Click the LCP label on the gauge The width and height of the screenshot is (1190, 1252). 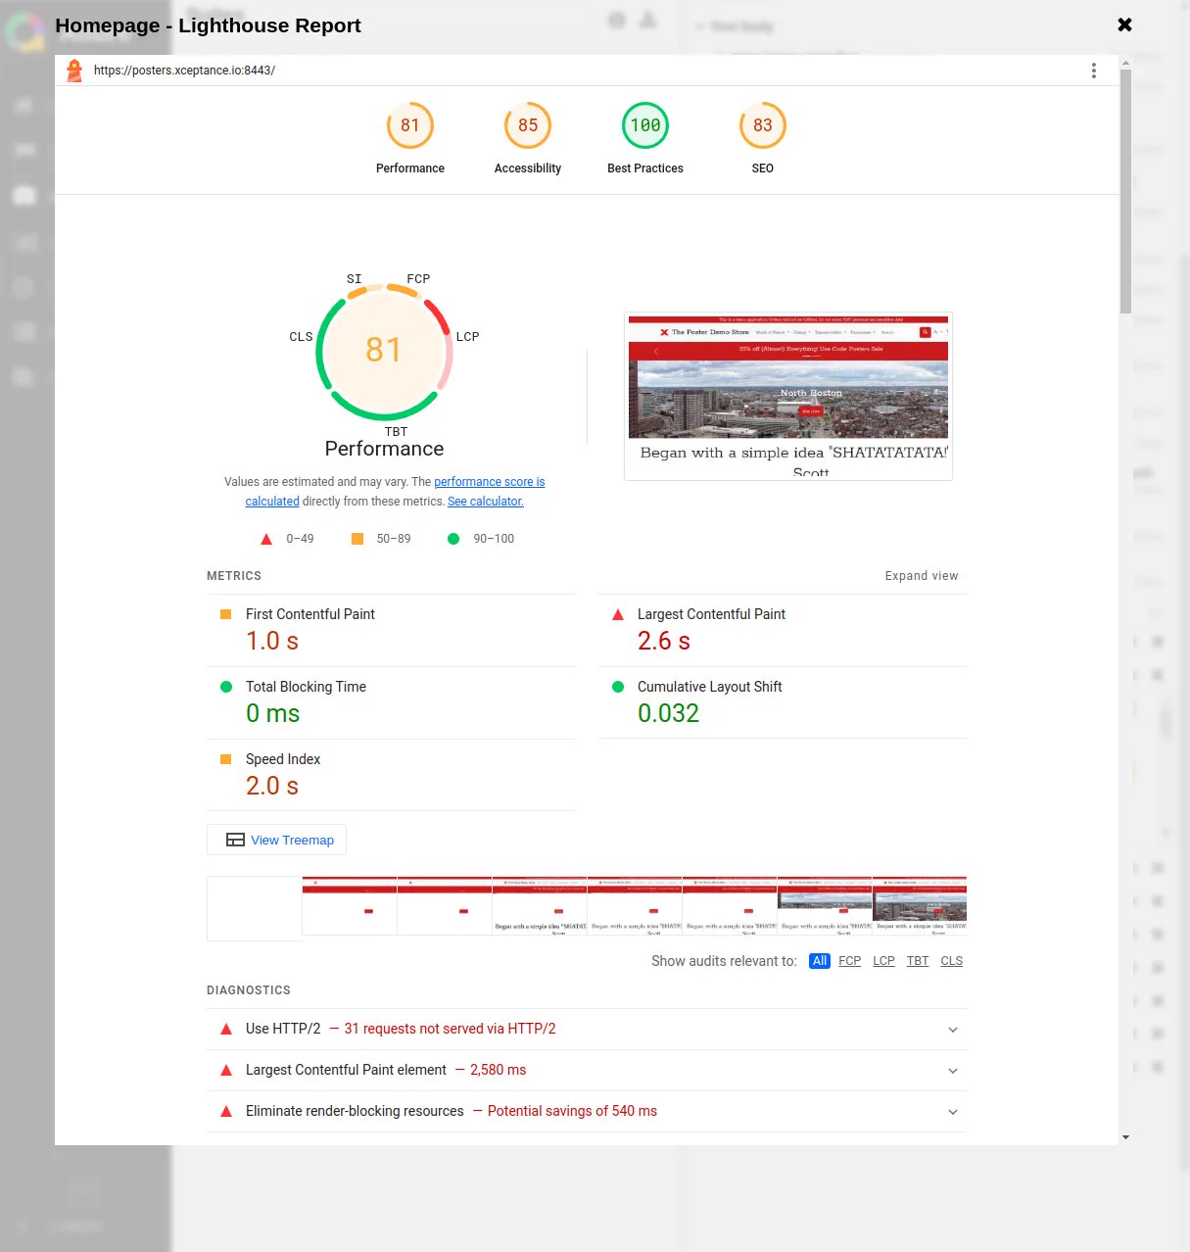[x=468, y=336]
